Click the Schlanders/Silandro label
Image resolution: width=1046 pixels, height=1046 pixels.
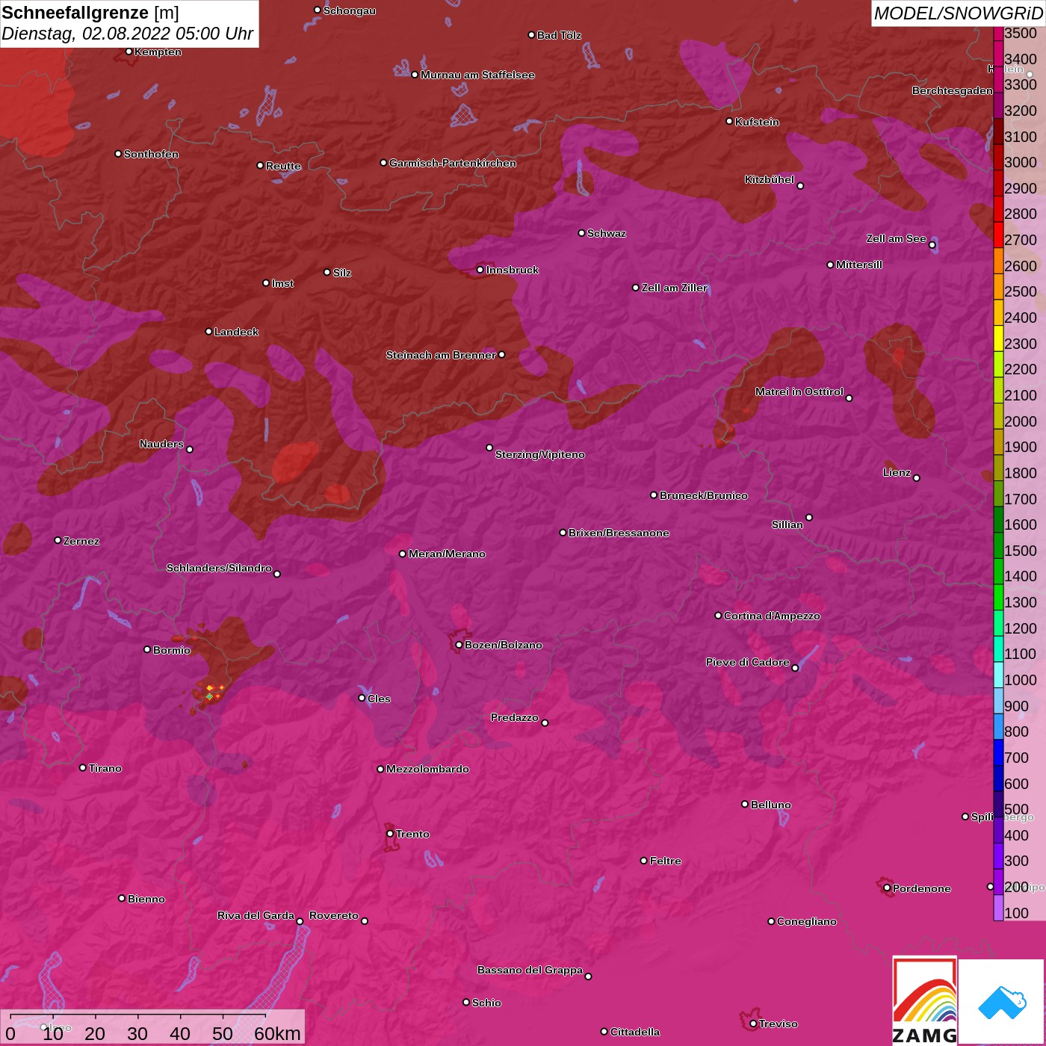pos(219,568)
